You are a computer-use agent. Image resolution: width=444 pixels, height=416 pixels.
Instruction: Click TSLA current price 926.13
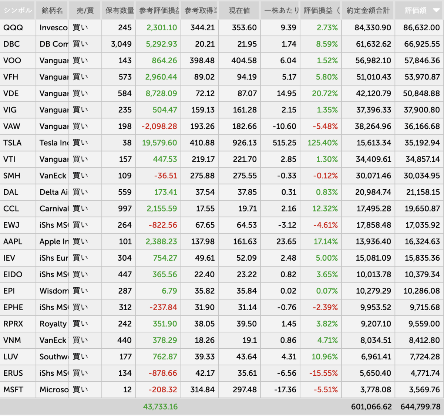(x=245, y=143)
